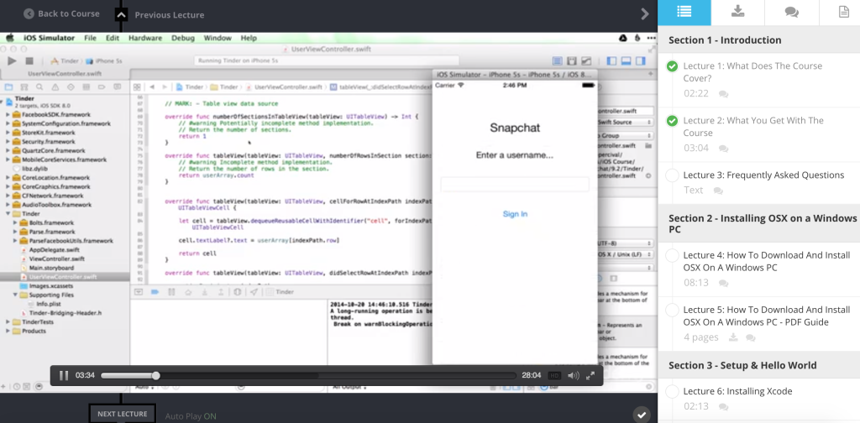
Task: Collapse Supporting Files group
Action: click(x=15, y=295)
